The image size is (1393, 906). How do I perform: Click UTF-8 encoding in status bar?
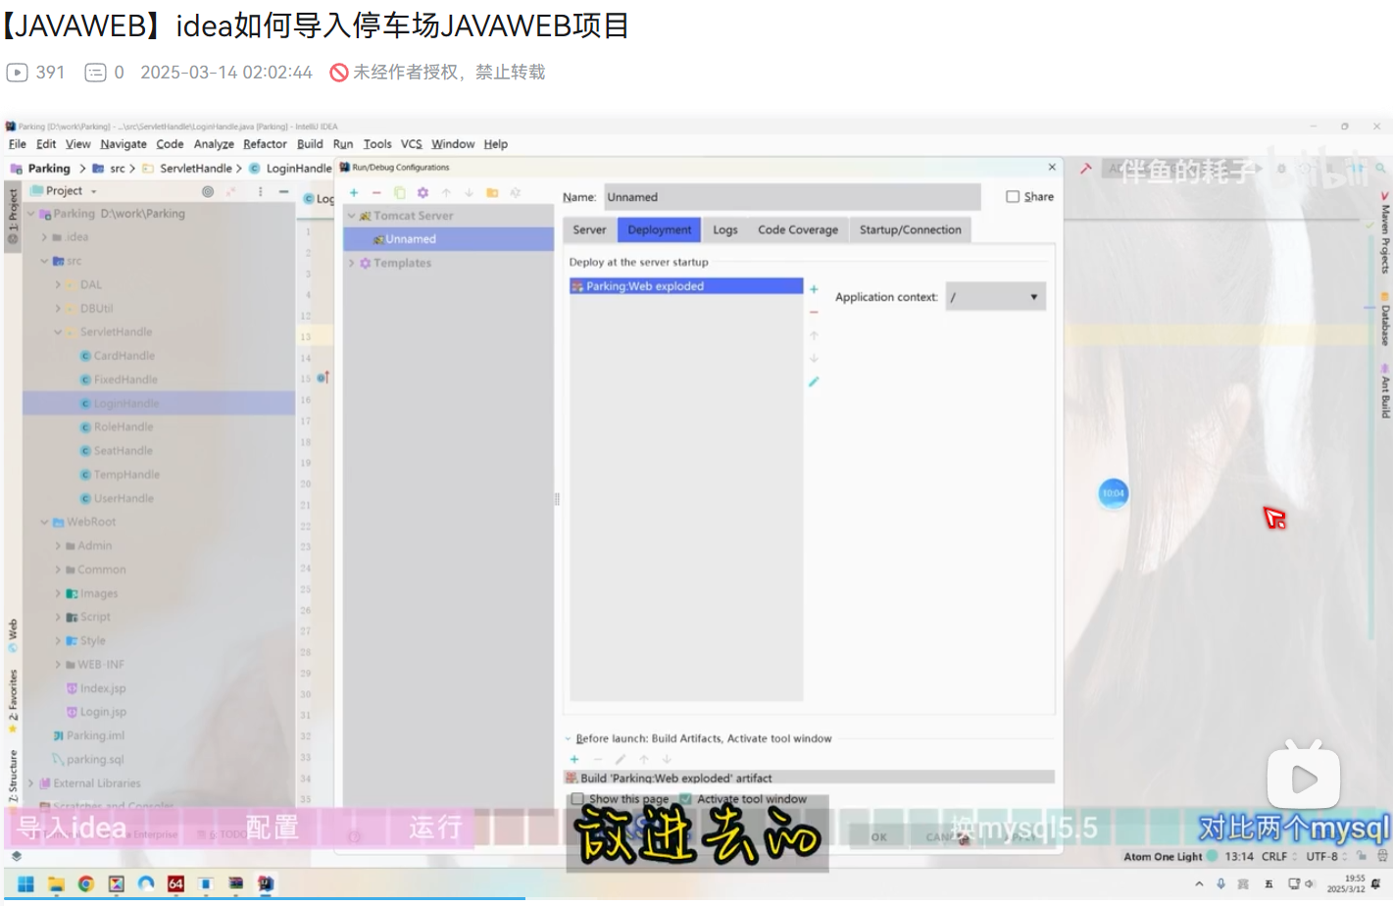(x=1321, y=856)
